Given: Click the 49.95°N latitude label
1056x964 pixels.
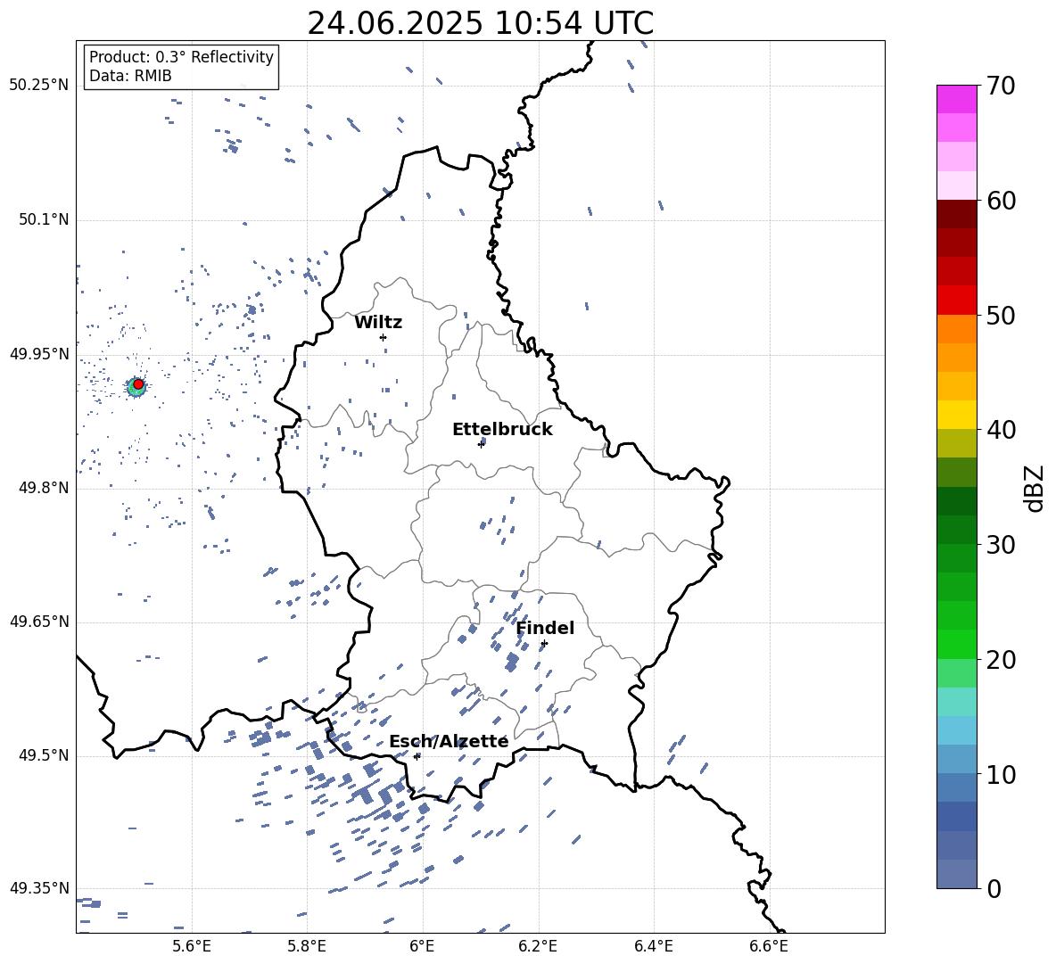Looking at the screenshot, I should click(39, 353).
